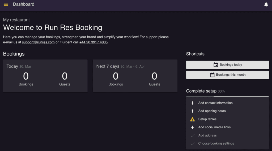272x151 pixels.
Task: Click the checkmark beside Choose booking settings
Action: tap(192, 144)
